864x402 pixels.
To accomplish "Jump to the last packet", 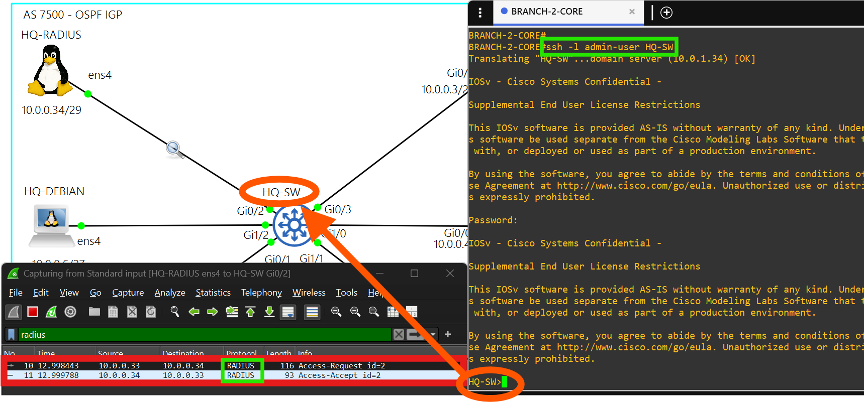I will coord(269,312).
